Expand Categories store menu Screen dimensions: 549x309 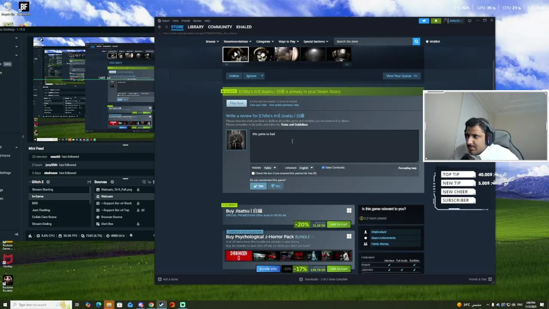click(265, 42)
